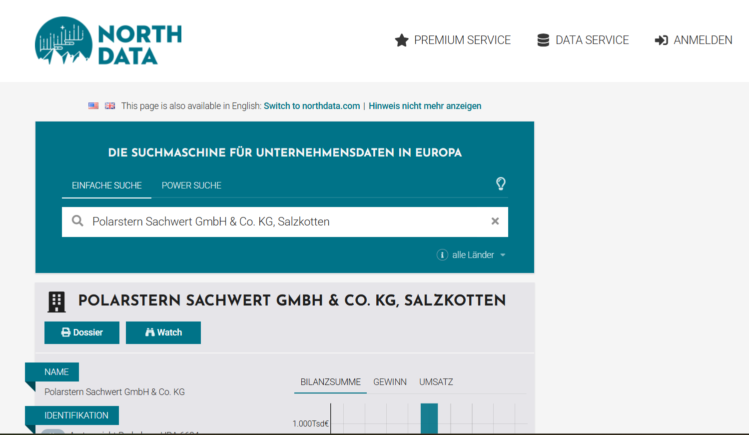The height and width of the screenshot is (435, 749).
Task: Click the Premium Service star icon
Action: pos(402,40)
